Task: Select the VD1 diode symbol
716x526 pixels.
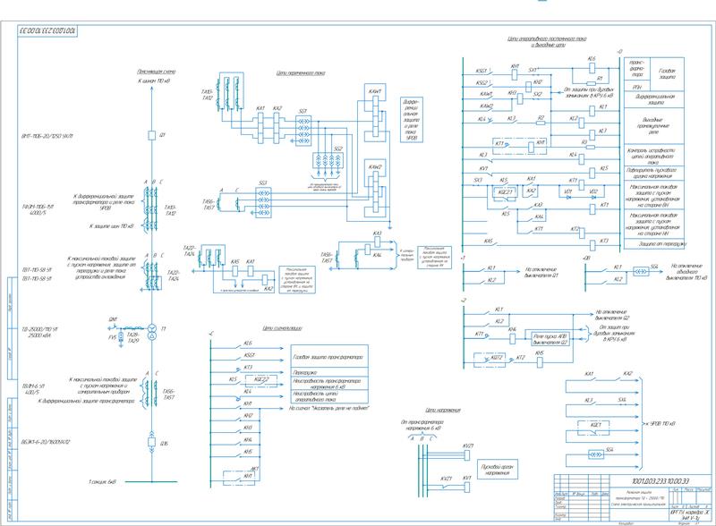Action: pyautogui.click(x=568, y=197)
